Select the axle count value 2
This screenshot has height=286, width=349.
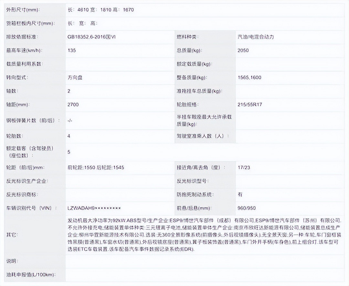(x=69, y=91)
